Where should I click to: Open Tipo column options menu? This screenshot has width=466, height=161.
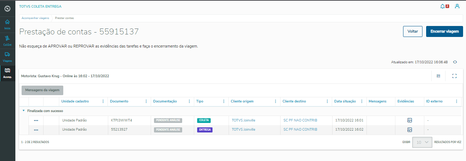[x=223, y=101]
